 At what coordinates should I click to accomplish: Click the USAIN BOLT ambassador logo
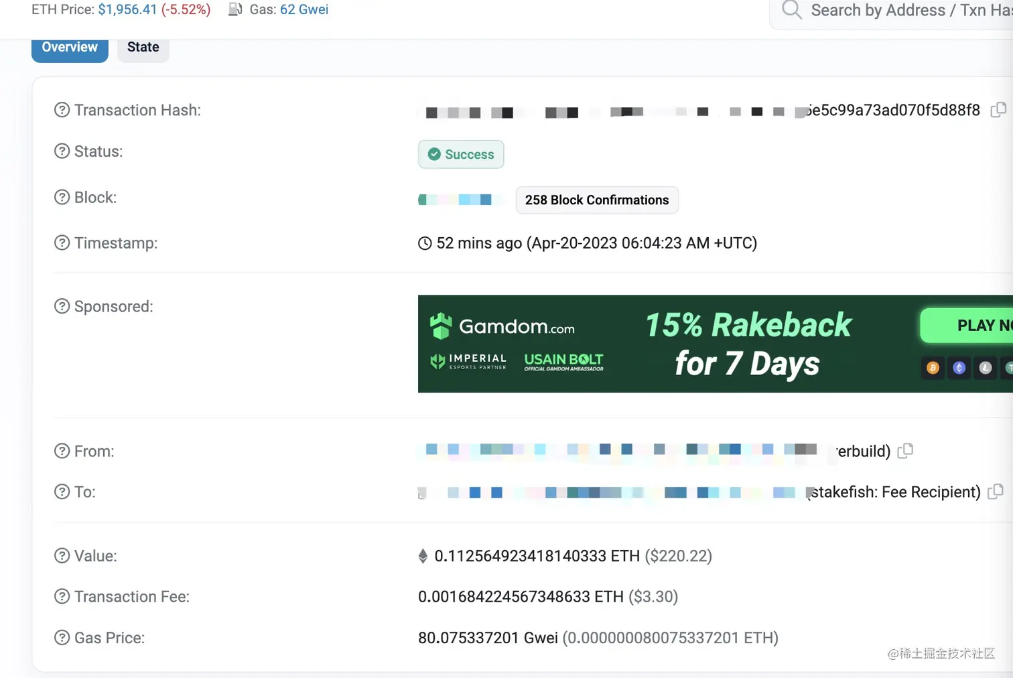click(x=563, y=362)
